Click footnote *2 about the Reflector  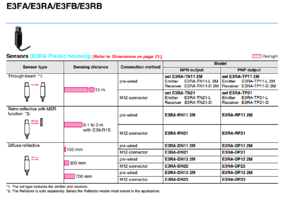pos(83,191)
